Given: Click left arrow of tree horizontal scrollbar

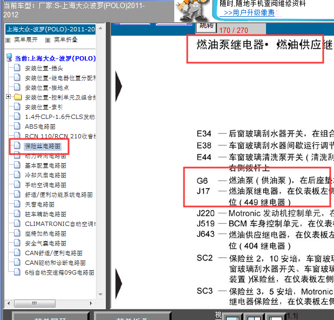Looking at the screenshot, I should pyautogui.click(x=9, y=303).
